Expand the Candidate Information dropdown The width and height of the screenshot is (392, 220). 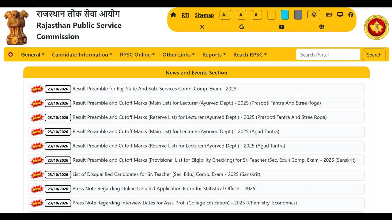coord(82,55)
